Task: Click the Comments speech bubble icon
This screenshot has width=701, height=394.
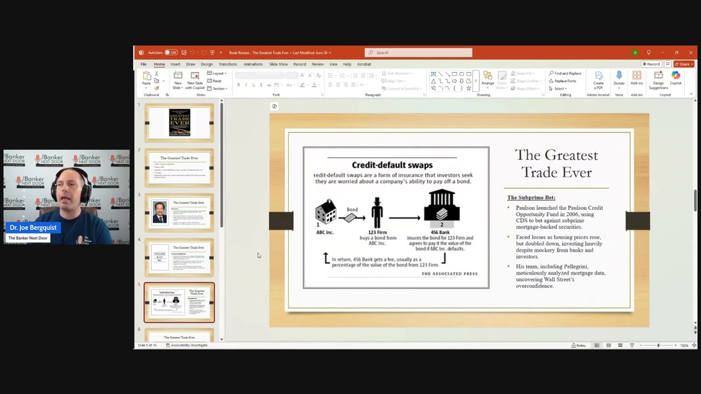Action: 668,64
